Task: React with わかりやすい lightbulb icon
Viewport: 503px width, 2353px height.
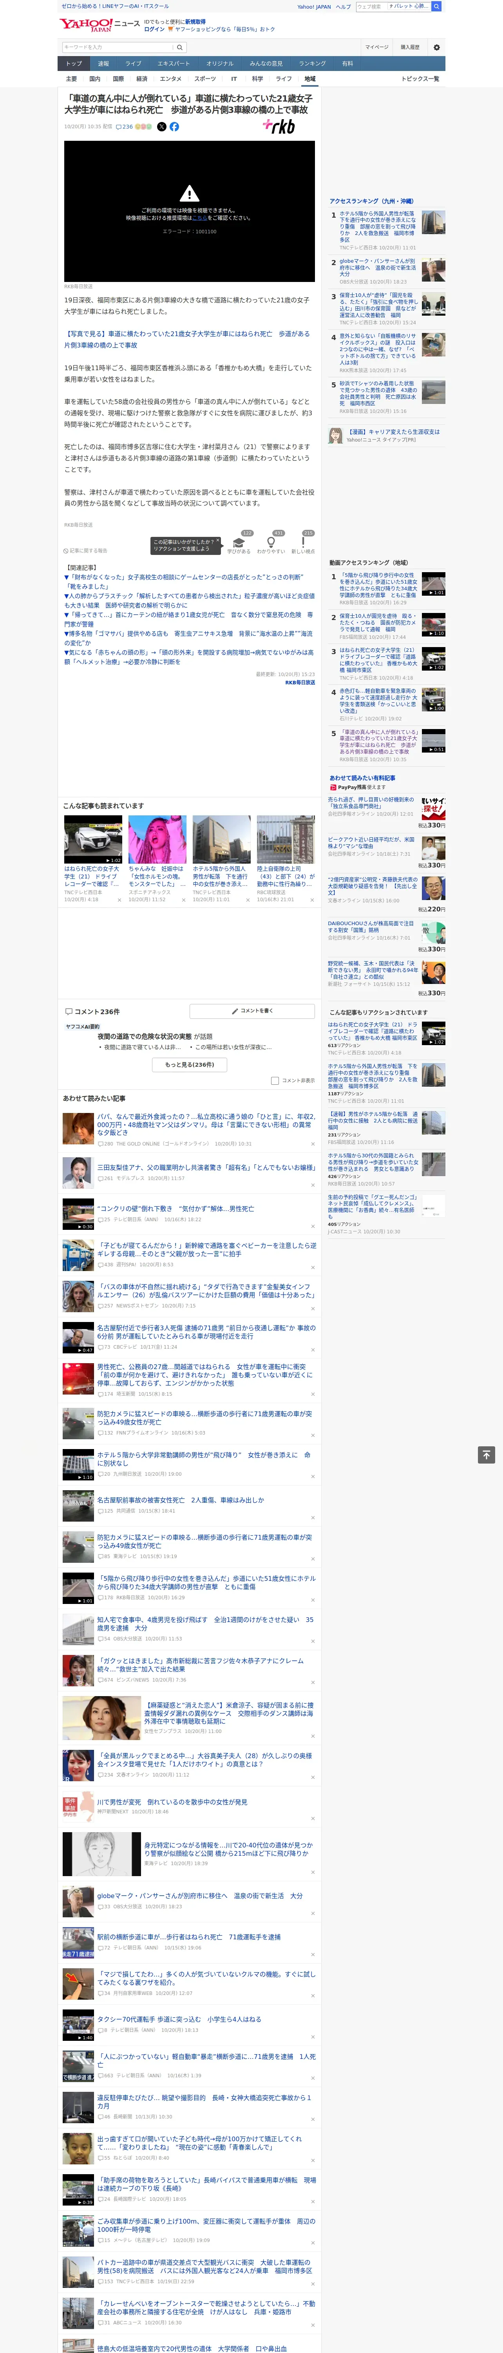Action: 270,543
